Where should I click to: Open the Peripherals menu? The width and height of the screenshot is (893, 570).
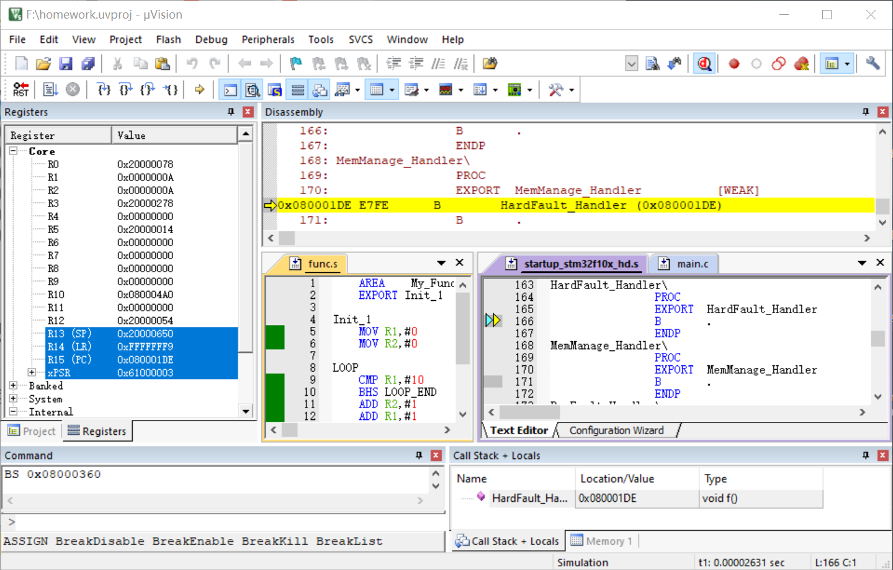[268, 39]
